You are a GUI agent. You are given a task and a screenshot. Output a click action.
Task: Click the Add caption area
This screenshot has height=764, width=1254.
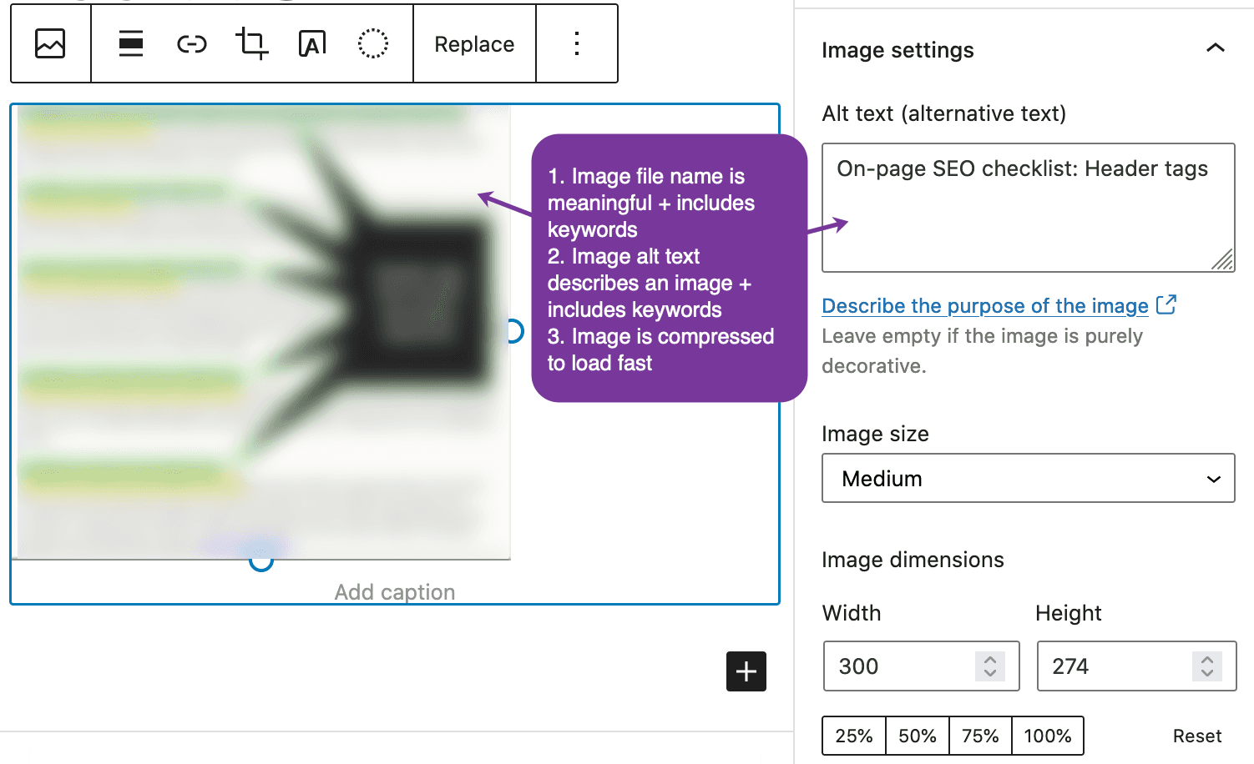click(393, 591)
